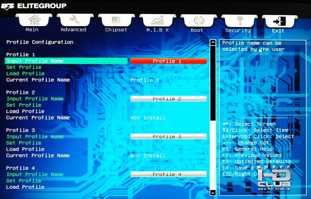Click the Profile 1 value next to Current Profile Name
Screen dimensions: 311x199
(x=145, y=80)
